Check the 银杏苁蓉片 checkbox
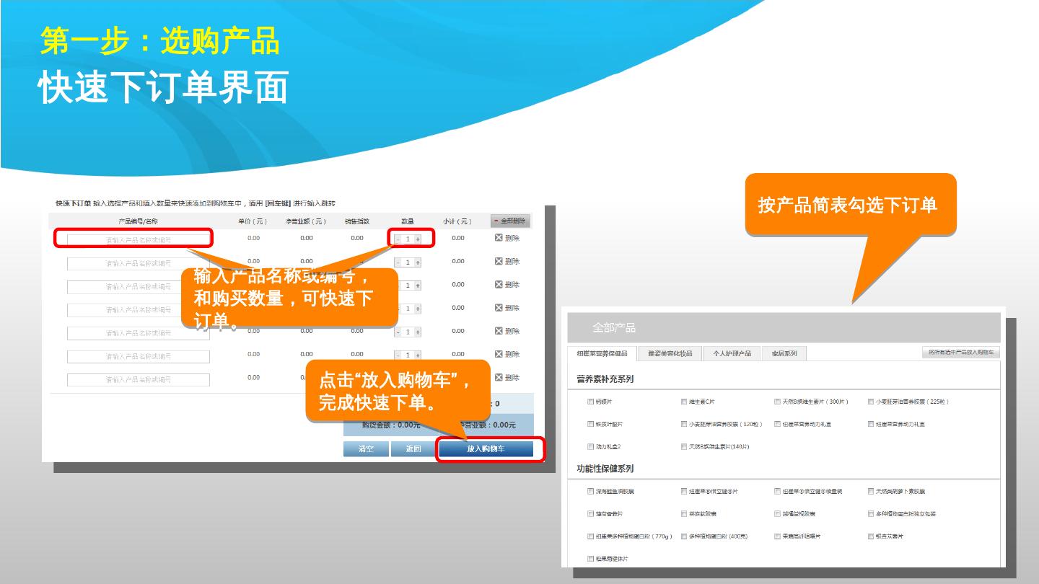 [871, 536]
